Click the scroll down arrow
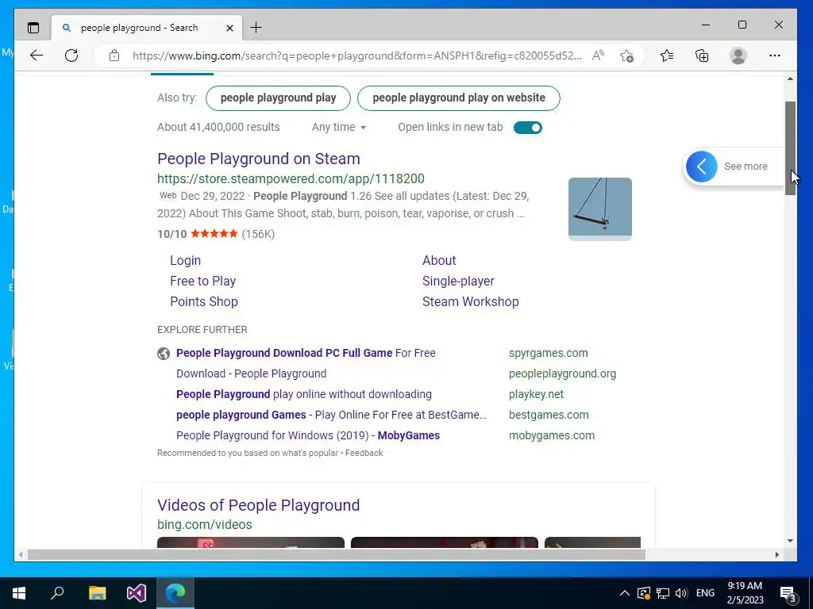This screenshot has height=609, width=813. pyautogui.click(x=790, y=541)
